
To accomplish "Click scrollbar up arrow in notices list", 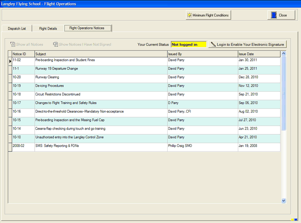I will 284,54.
